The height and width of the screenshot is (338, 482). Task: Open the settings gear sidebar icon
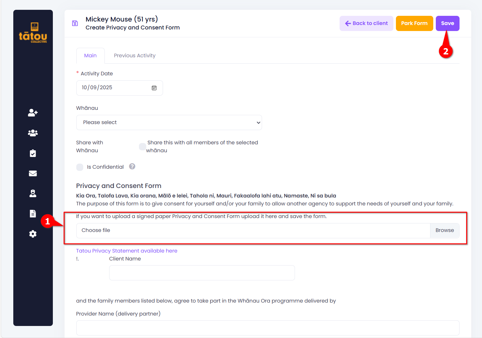33,234
